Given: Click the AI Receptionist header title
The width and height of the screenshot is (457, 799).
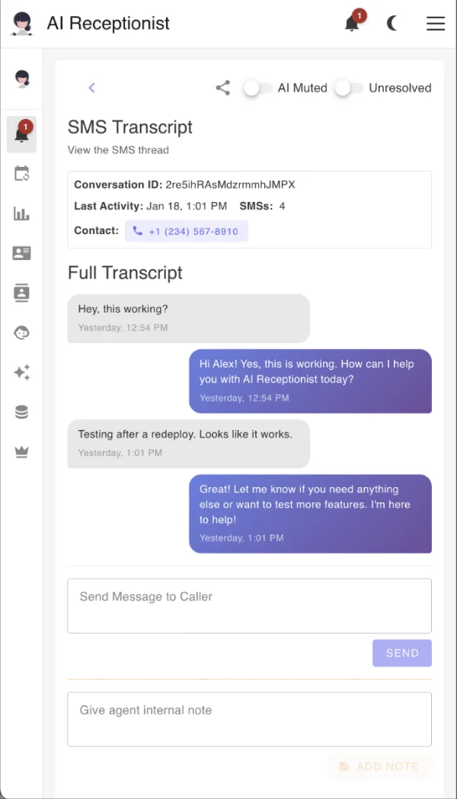Looking at the screenshot, I should pos(108,24).
